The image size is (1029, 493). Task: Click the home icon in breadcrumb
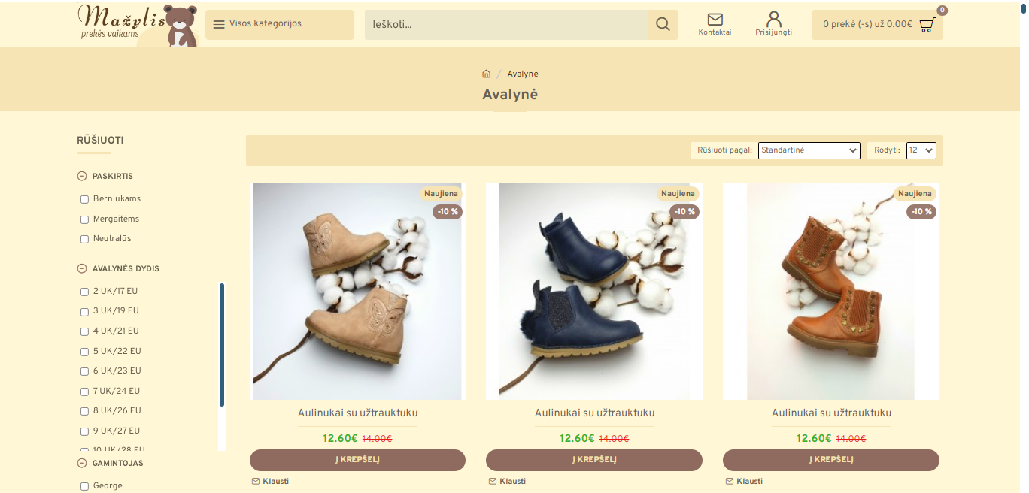coord(487,74)
